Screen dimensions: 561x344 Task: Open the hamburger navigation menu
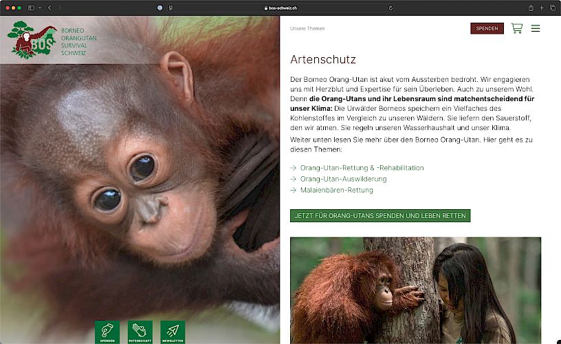point(536,28)
